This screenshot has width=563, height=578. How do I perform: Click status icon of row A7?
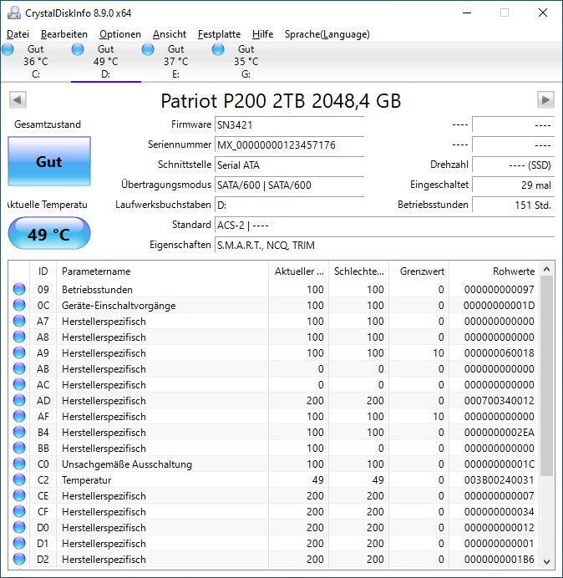point(19,321)
